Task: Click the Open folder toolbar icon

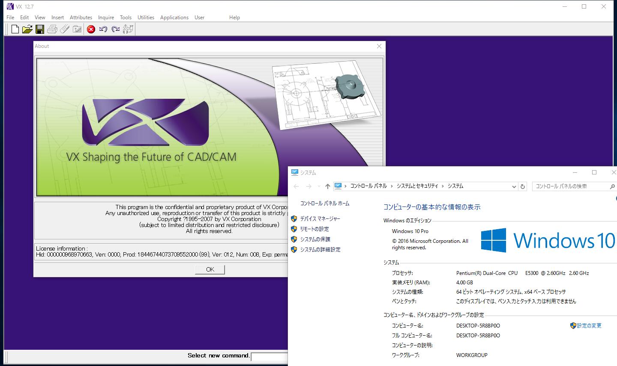Action: pos(27,29)
